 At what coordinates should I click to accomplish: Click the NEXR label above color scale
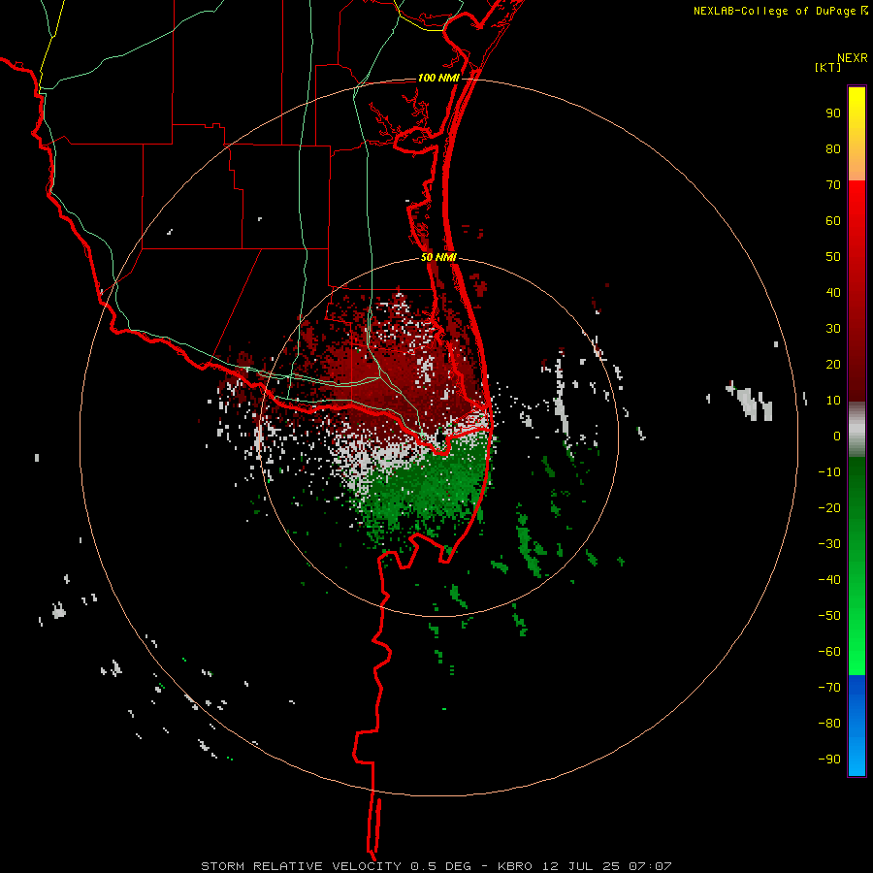pos(853,58)
